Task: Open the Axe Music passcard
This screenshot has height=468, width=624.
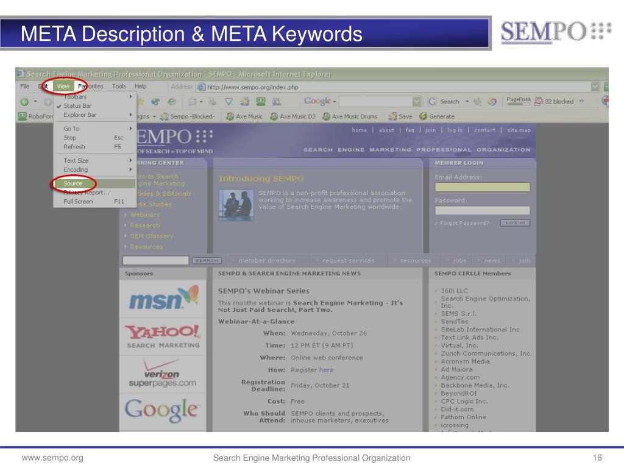Action: [244, 116]
